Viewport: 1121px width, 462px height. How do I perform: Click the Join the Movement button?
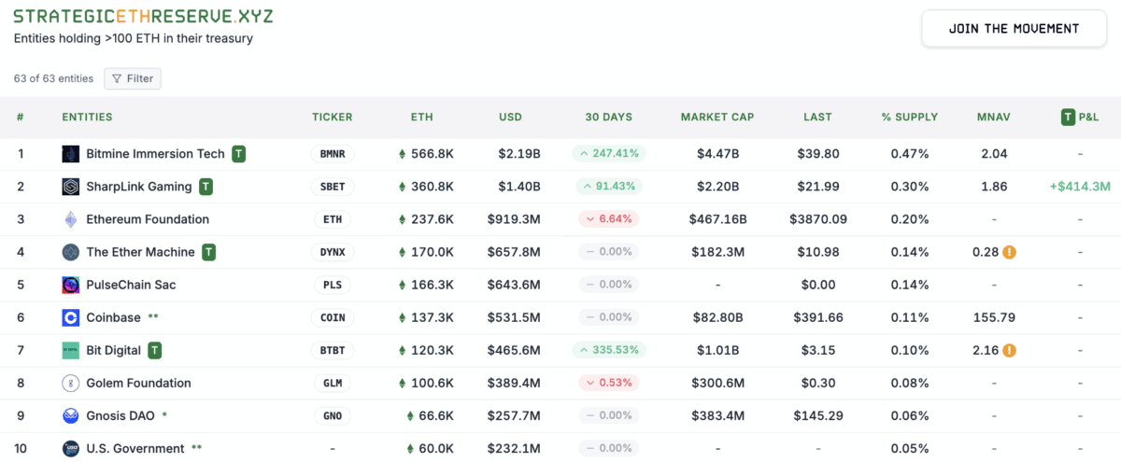(1014, 28)
